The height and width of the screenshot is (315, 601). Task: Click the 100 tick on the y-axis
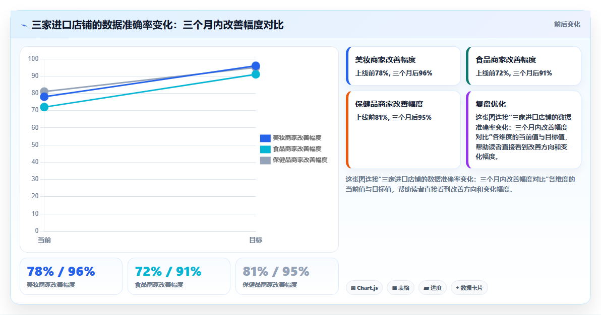pyautogui.click(x=33, y=58)
